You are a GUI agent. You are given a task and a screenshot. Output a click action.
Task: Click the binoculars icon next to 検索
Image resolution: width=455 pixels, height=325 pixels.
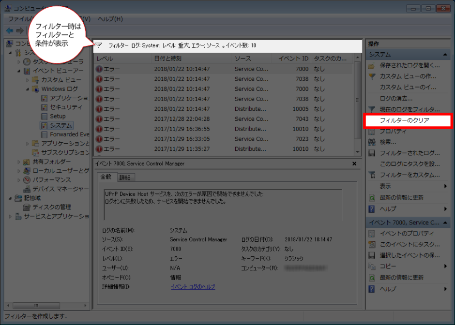point(372,142)
